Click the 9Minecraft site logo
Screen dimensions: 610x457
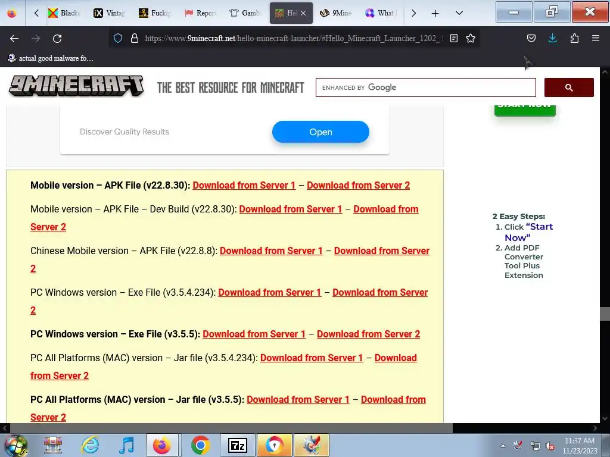coord(76,86)
